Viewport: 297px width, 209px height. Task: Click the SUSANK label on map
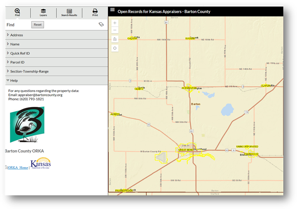tap(190, 38)
